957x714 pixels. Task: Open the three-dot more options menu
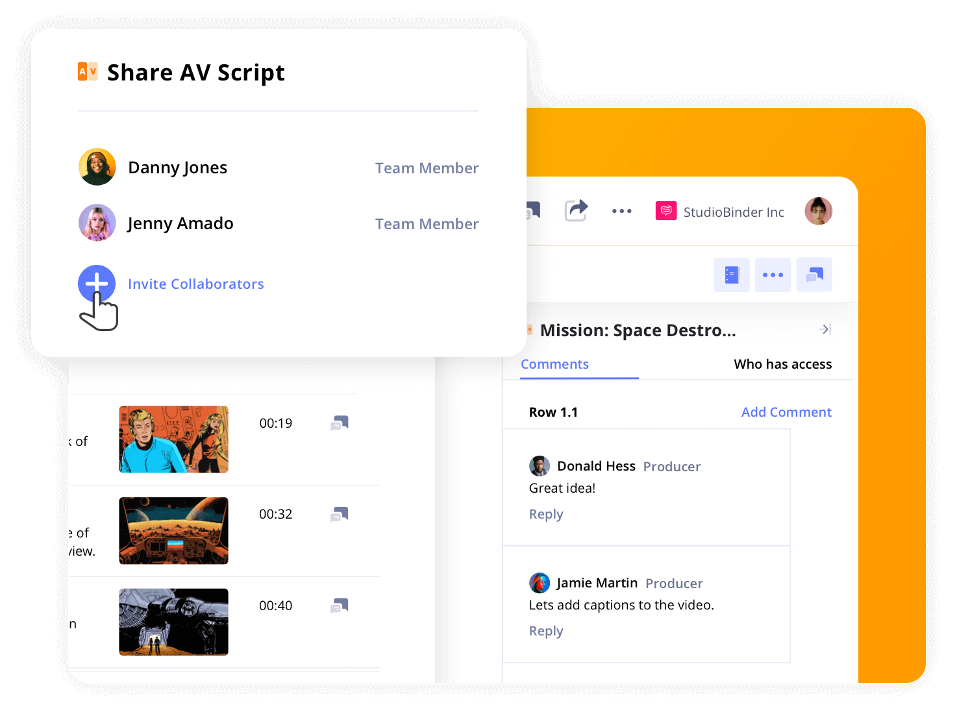[x=621, y=211]
